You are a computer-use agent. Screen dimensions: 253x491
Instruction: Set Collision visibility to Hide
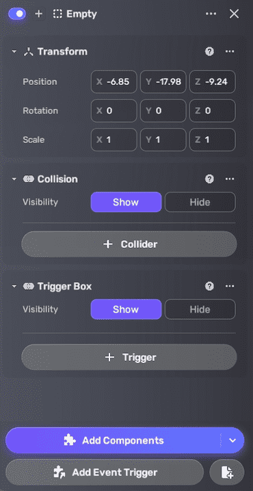200,202
